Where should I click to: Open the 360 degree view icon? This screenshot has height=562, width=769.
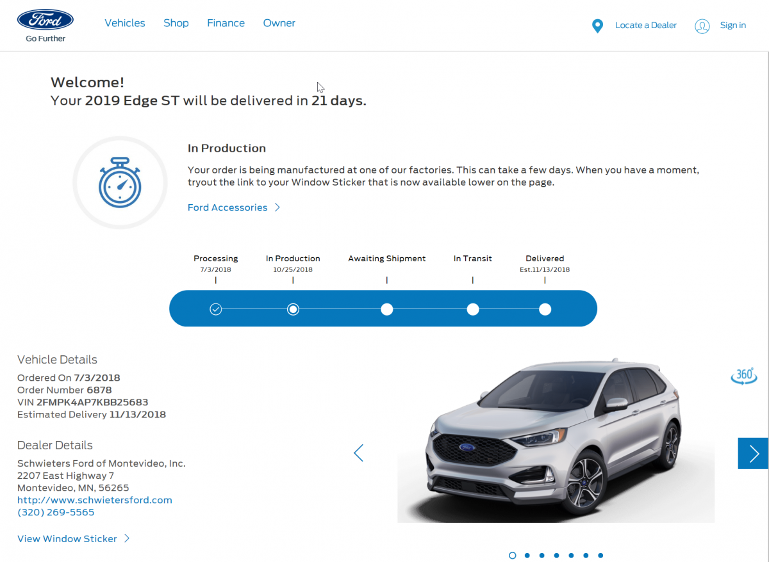coord(744,376)
